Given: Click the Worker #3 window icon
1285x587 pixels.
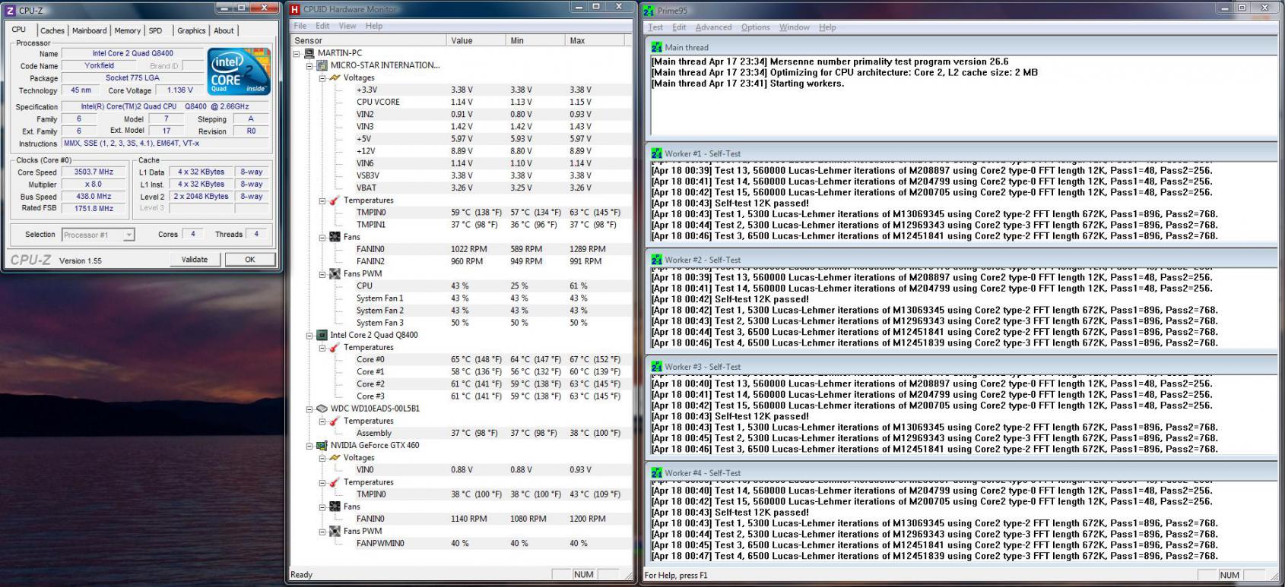Looking at the screenshot, I should (x=657, y=367).
